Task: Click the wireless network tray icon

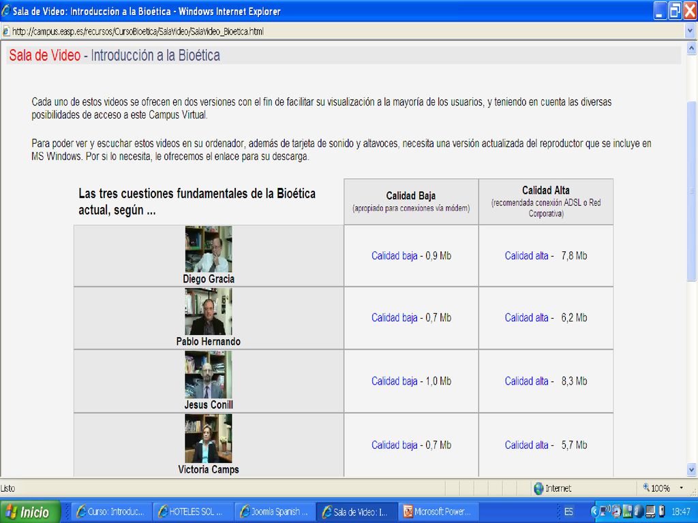Action: [x=605, y=511]
